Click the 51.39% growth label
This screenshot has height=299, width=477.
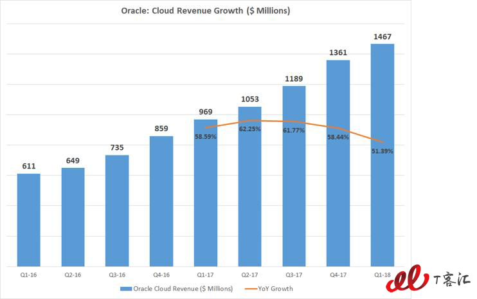click(x=382, y=151)
